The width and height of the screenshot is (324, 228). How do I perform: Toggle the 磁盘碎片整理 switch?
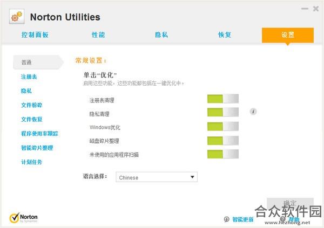point(223,141)
